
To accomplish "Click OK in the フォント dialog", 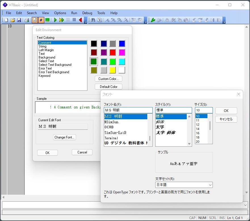I will [226, 111].
